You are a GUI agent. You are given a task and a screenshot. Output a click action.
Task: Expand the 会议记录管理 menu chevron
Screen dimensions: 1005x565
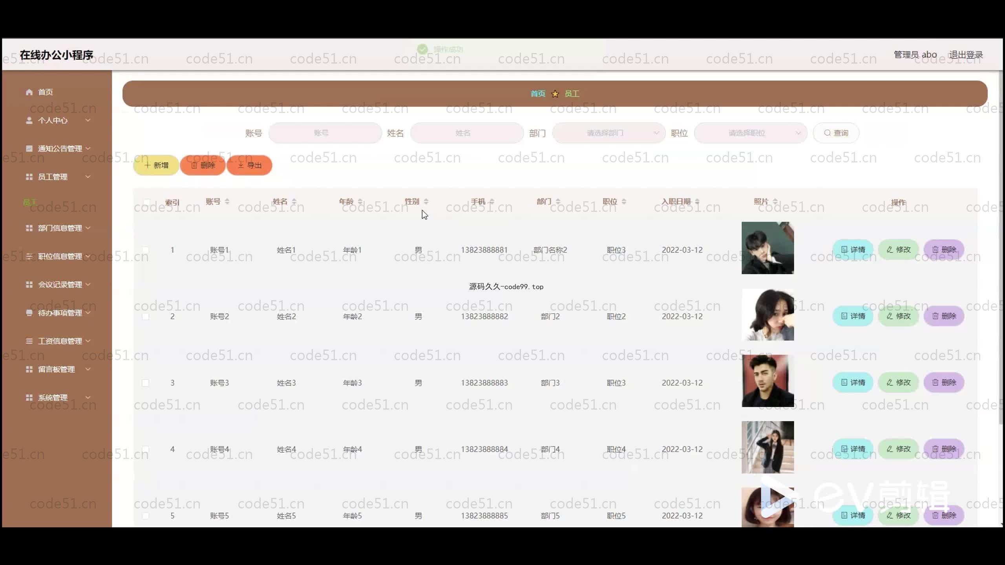(x=88, y=284)
